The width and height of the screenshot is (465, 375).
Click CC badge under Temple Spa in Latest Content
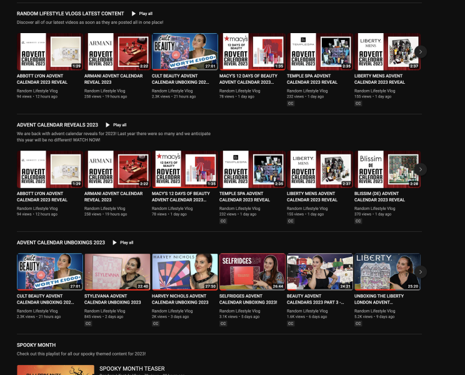[x=291, y=104]
